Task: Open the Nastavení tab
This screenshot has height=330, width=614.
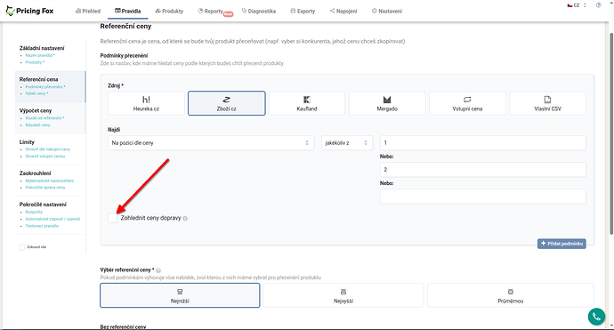Action: pyautogui.click(x=387, y=11)
